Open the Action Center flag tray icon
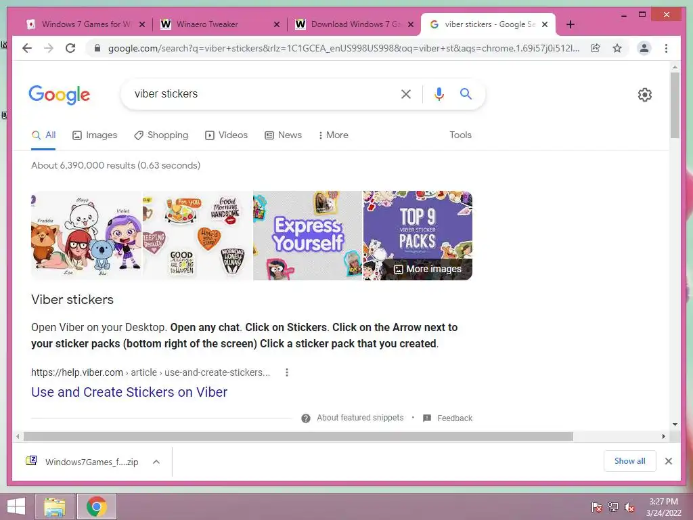The width and height of the screenshot is (693, 520). [x=596, y=507]
